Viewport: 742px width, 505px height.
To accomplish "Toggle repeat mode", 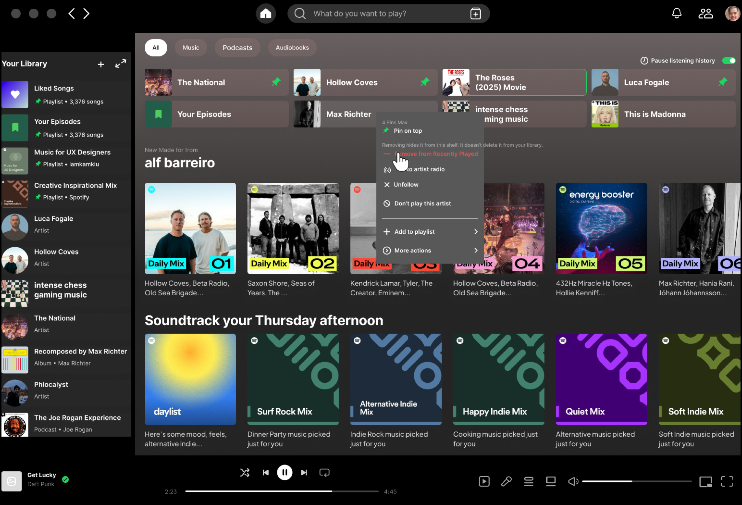I will pos(324,472).
